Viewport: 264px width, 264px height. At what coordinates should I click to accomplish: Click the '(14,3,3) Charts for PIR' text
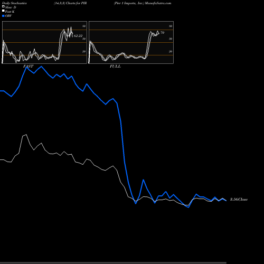(70, 3)
